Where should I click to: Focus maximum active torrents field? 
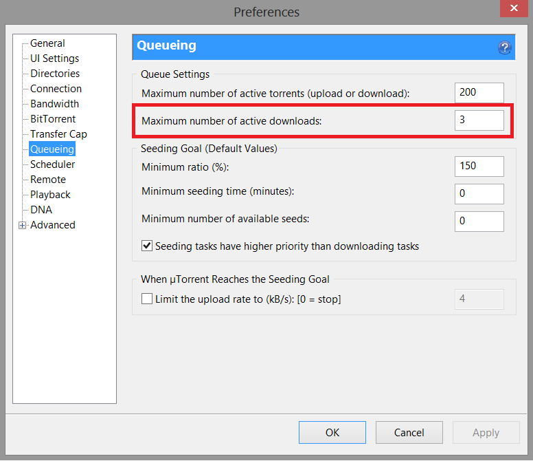(x=479, y=92)
